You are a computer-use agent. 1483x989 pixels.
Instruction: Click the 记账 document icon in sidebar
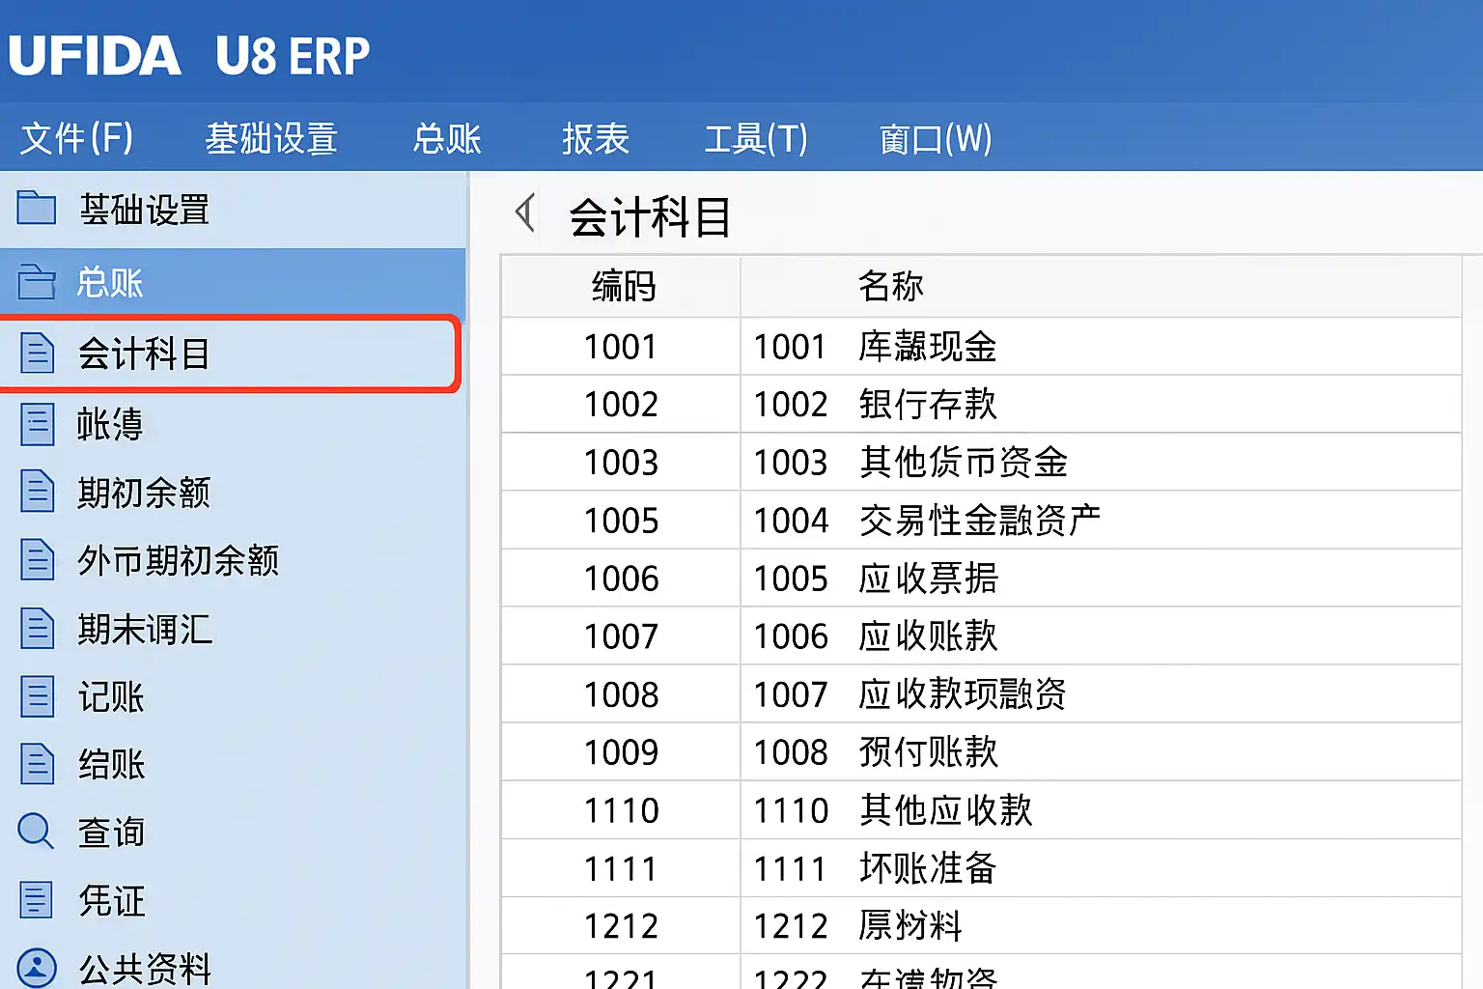coord(37,696)
